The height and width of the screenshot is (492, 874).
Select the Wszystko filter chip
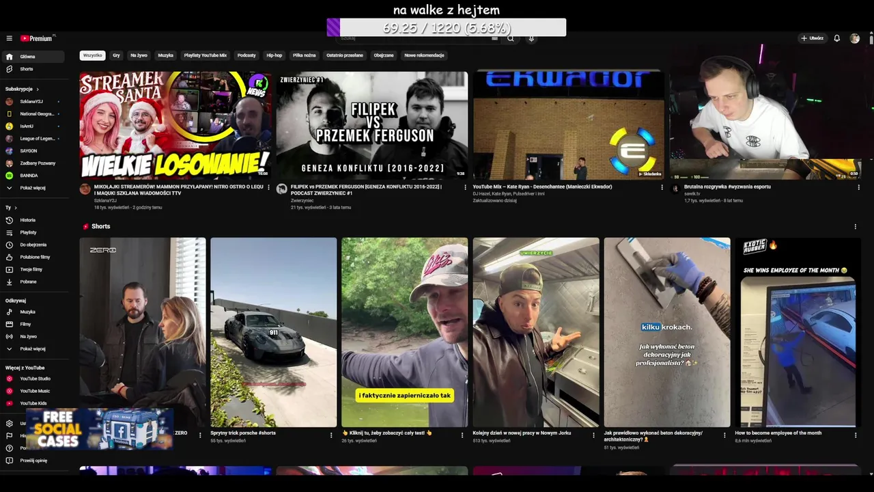click(92, 55)
